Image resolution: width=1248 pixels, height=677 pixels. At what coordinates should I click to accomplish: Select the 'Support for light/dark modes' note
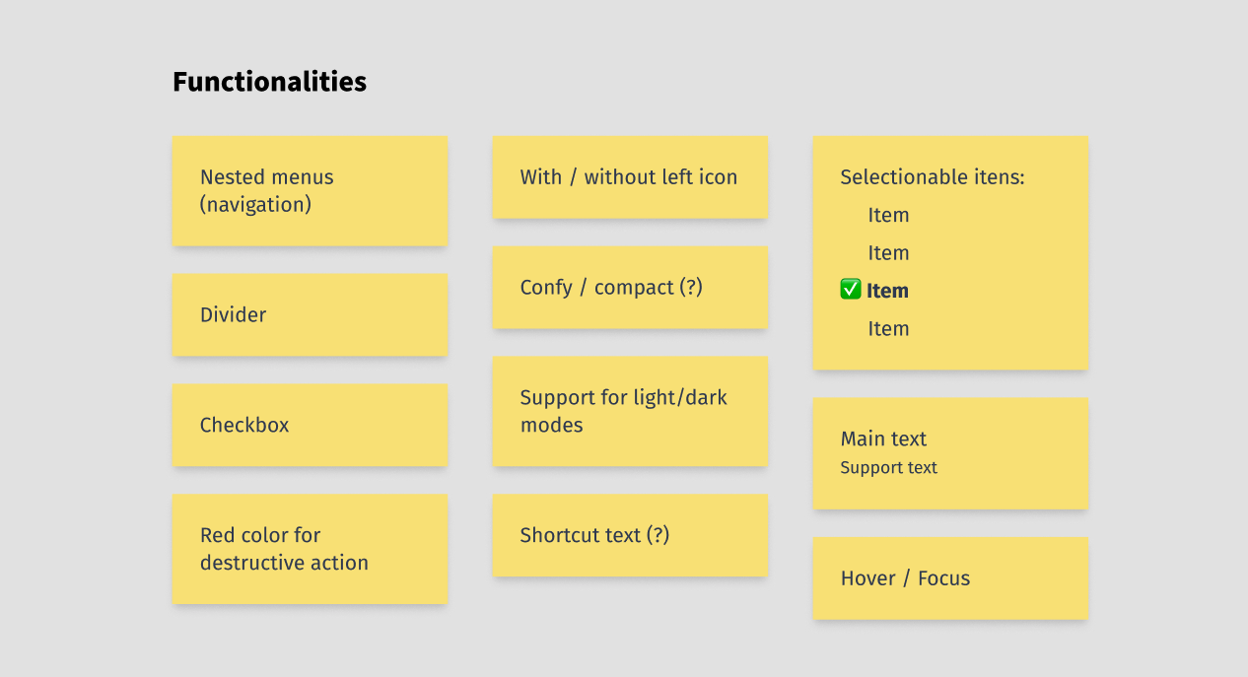[x=629, y=412]
